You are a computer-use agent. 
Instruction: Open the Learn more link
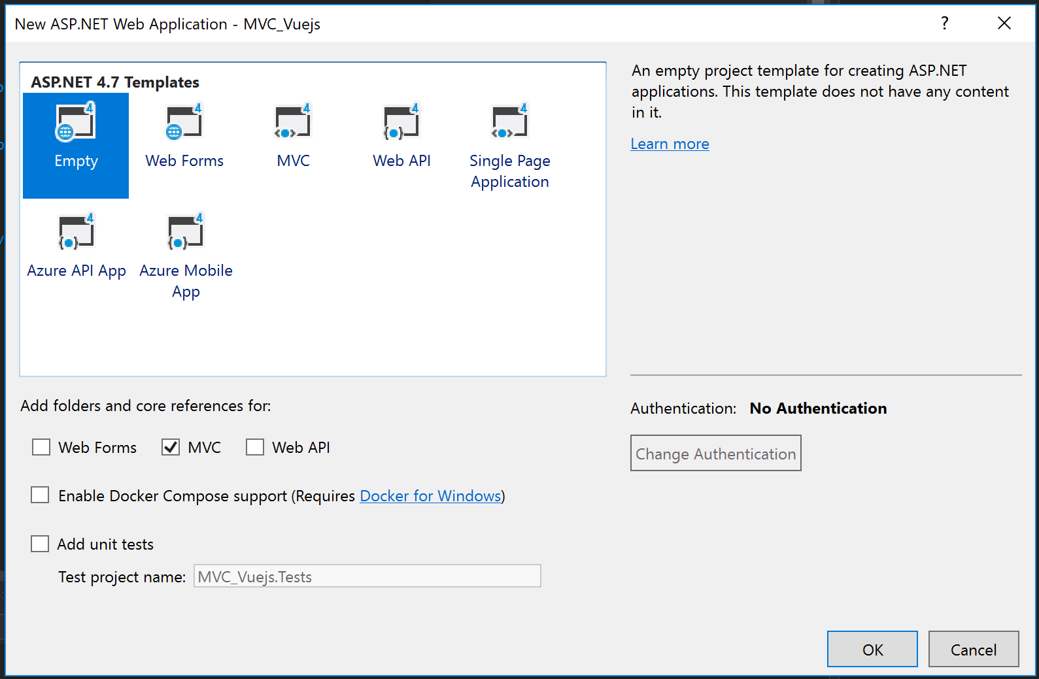pos(670,144)
